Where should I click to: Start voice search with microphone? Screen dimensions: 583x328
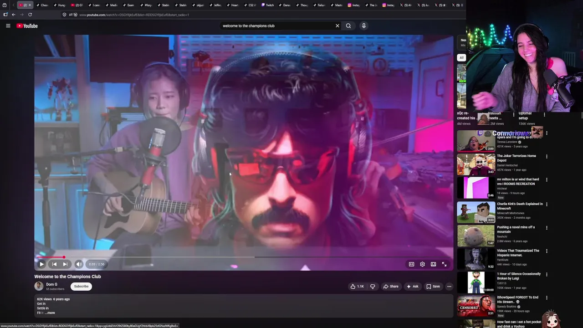pyautogui.click(x=364, y=26)
